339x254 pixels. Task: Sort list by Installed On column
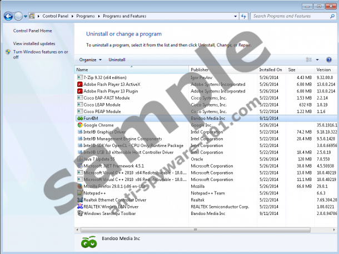click(x=271, y=70)
